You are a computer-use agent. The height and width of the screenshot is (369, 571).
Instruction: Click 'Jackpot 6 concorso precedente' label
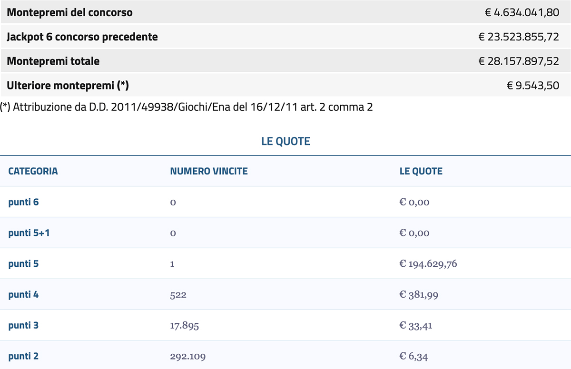tap(82, 37)
